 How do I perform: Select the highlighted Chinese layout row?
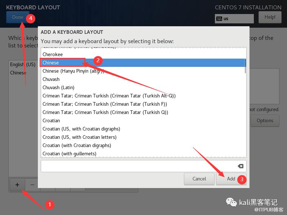tap(144, 63)
